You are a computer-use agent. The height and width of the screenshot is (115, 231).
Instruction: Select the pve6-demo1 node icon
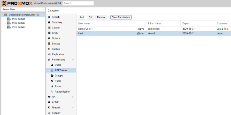[x=9, y=19]
